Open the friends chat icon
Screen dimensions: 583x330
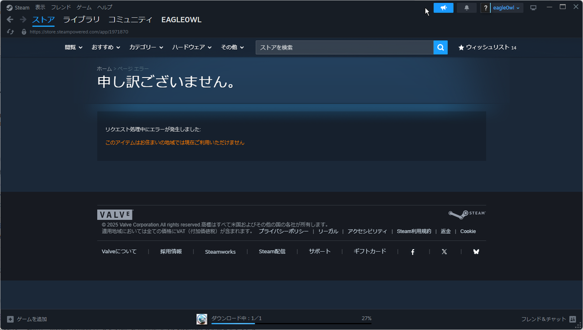[x=573, y=319]
